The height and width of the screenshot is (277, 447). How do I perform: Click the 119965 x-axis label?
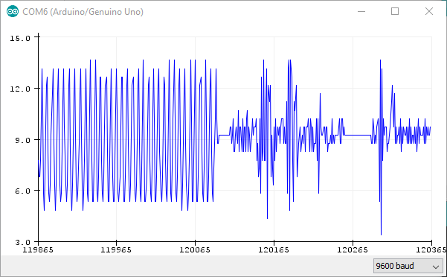116,250
